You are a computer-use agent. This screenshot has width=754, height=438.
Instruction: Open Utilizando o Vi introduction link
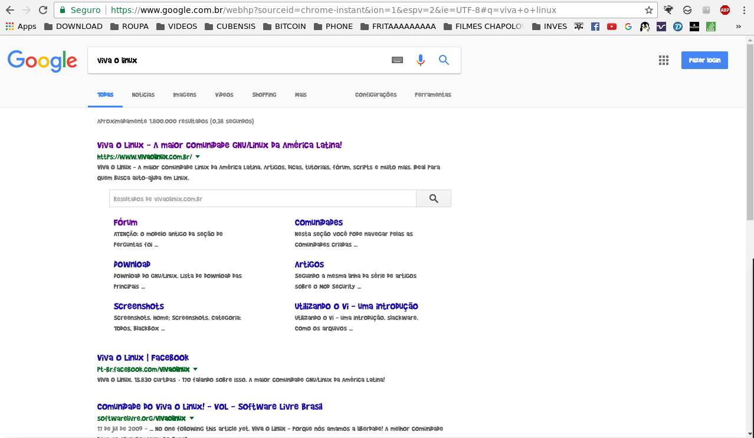pyautogui.click(x=356, y=306)
